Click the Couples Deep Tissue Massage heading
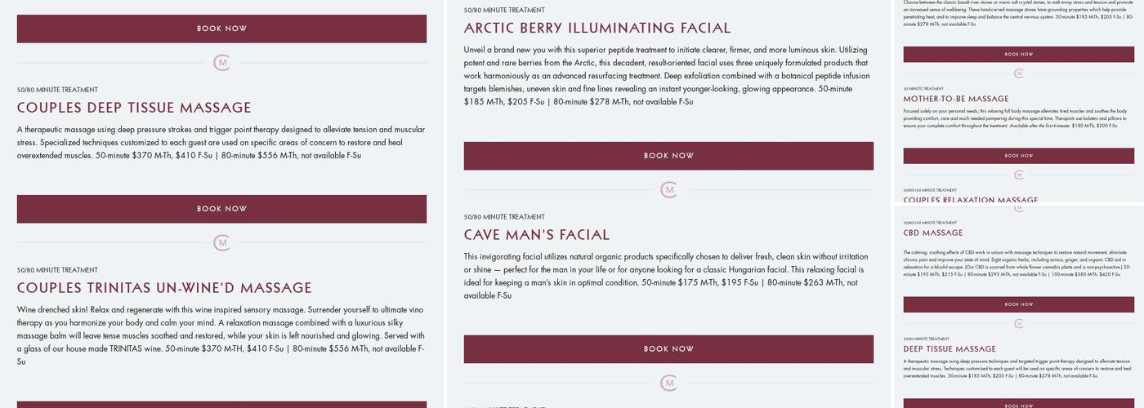This screenshot has width=1144, height=408. 134,108
